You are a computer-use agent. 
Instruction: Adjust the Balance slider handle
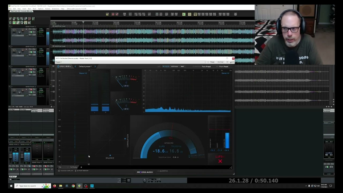(110, 155)
